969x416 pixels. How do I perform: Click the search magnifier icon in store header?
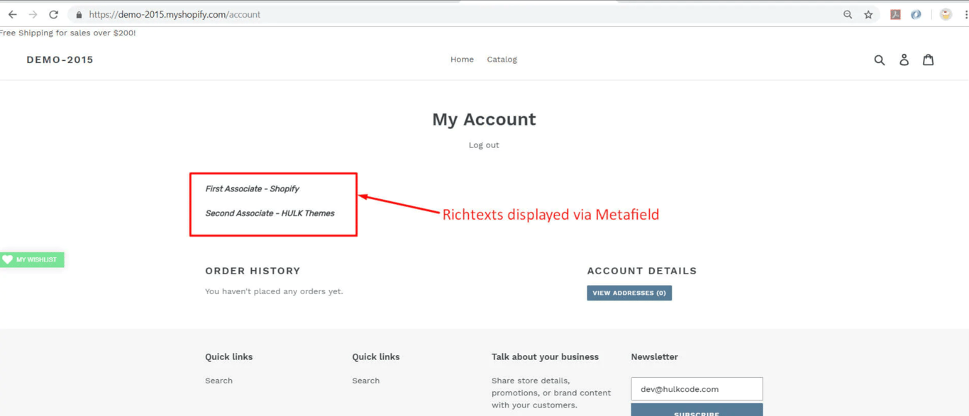click(880, 60)
